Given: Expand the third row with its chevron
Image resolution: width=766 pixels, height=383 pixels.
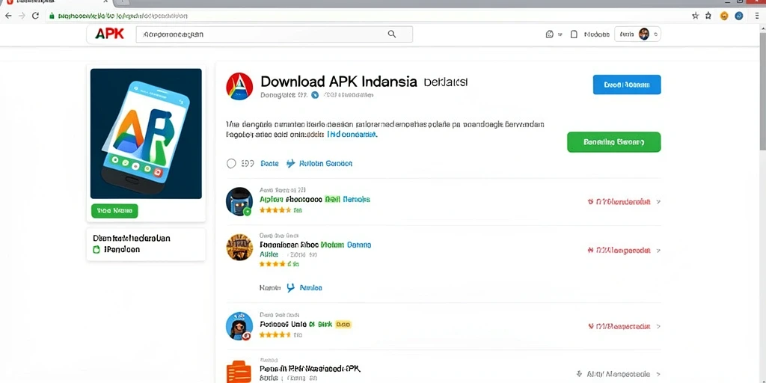Looking at the screenshot, I should tap(658, 326).
